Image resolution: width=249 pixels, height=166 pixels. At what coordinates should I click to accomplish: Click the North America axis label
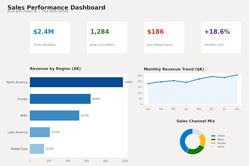point(17,82)
